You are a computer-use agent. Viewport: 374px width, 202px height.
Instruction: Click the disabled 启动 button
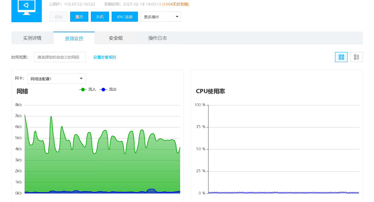point(58,17)
